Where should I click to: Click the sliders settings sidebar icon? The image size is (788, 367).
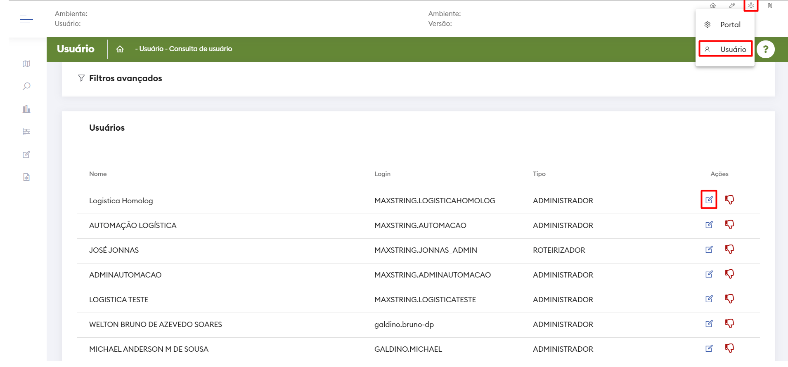click(26, 132)
